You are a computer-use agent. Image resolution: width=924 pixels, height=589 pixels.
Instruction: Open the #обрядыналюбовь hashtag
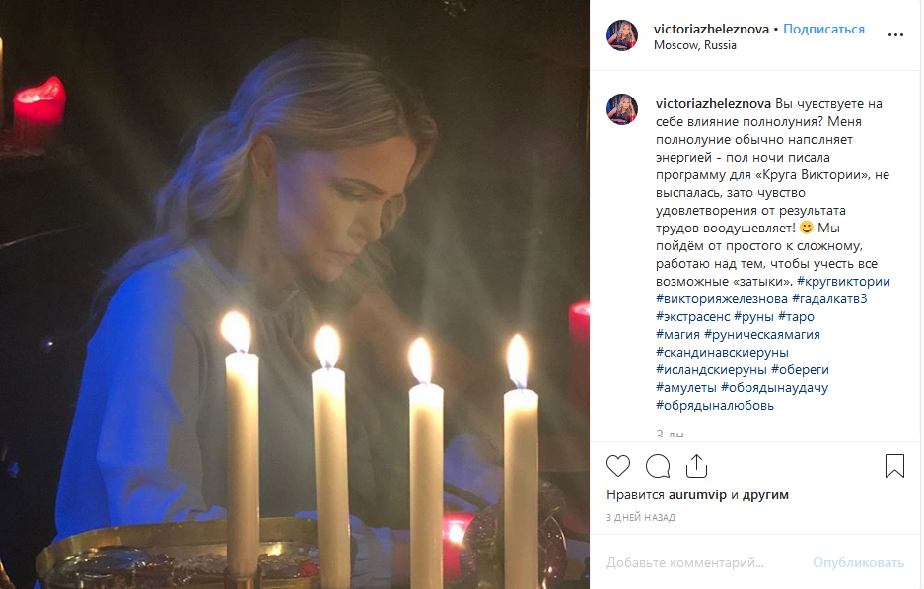[x=715, y=405]
